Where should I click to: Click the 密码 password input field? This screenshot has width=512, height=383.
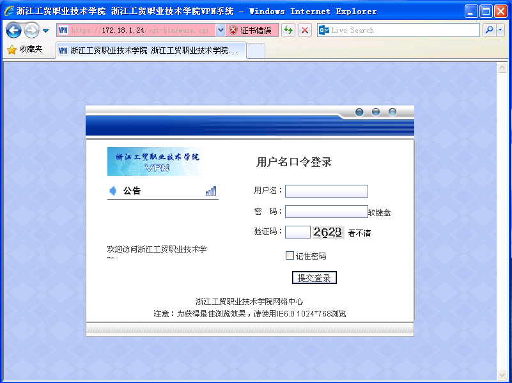[326, 212]
